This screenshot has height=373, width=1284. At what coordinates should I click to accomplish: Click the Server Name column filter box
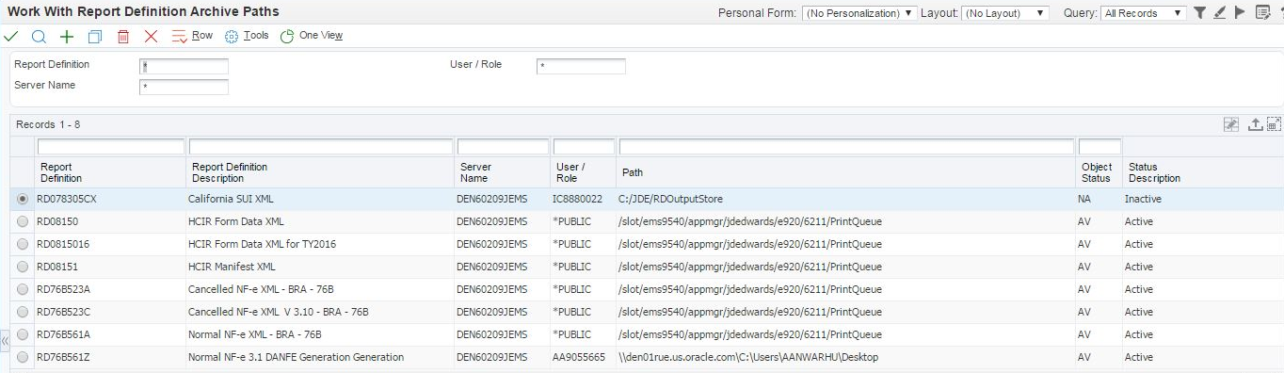[x=503, y=147]
